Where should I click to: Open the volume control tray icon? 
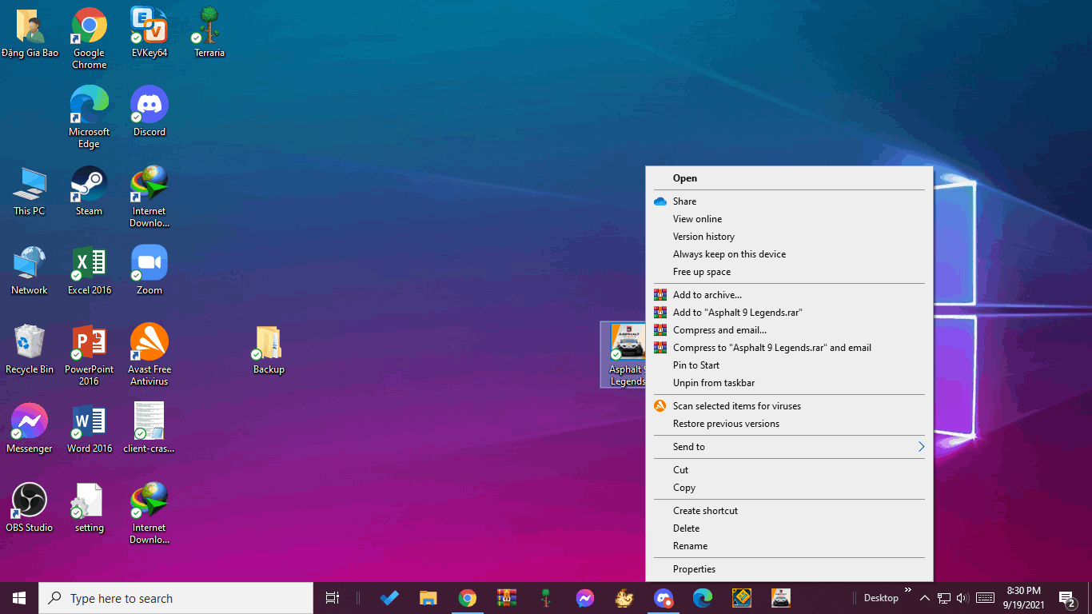pos(962,598)
